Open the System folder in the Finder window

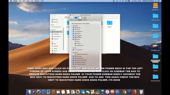(x=110, y=24)
